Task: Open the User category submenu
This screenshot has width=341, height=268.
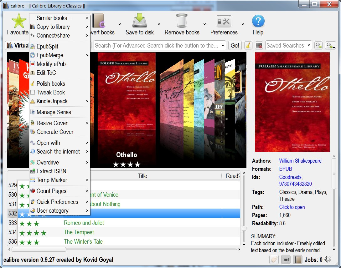Action: coord(59,211)
